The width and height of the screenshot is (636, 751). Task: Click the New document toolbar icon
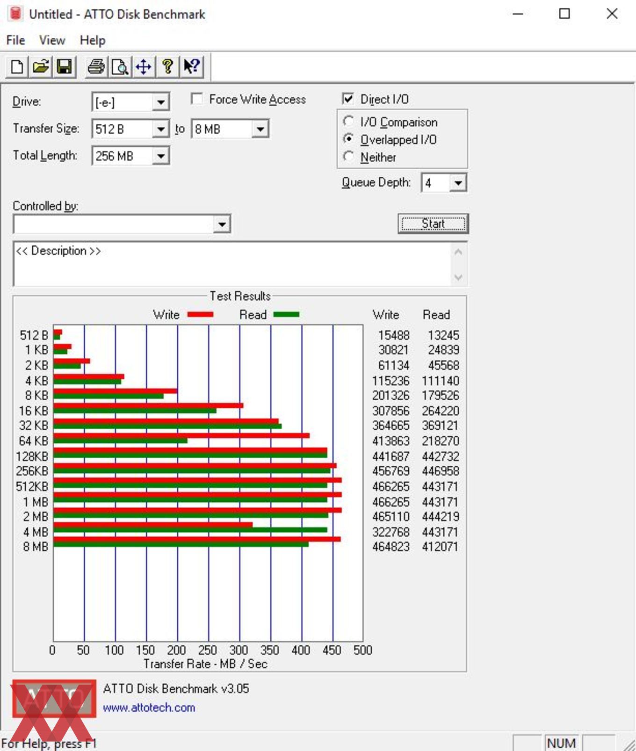click(17, 66)
